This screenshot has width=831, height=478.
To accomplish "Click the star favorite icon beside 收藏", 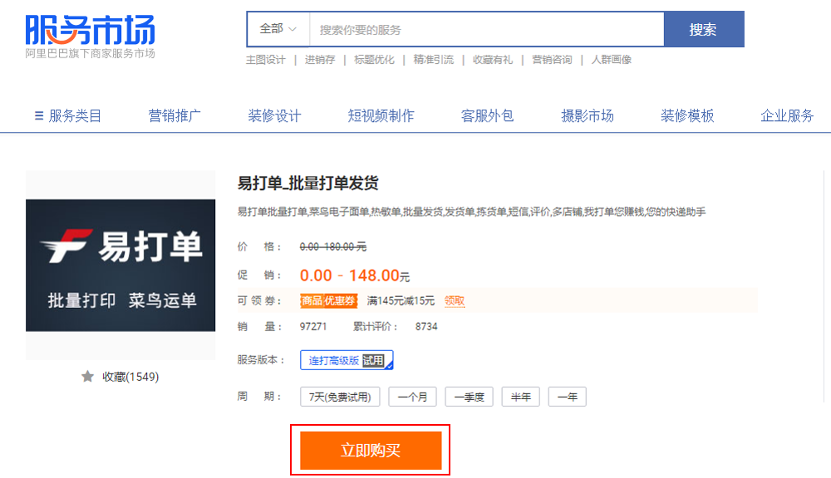I will [87, 377].
